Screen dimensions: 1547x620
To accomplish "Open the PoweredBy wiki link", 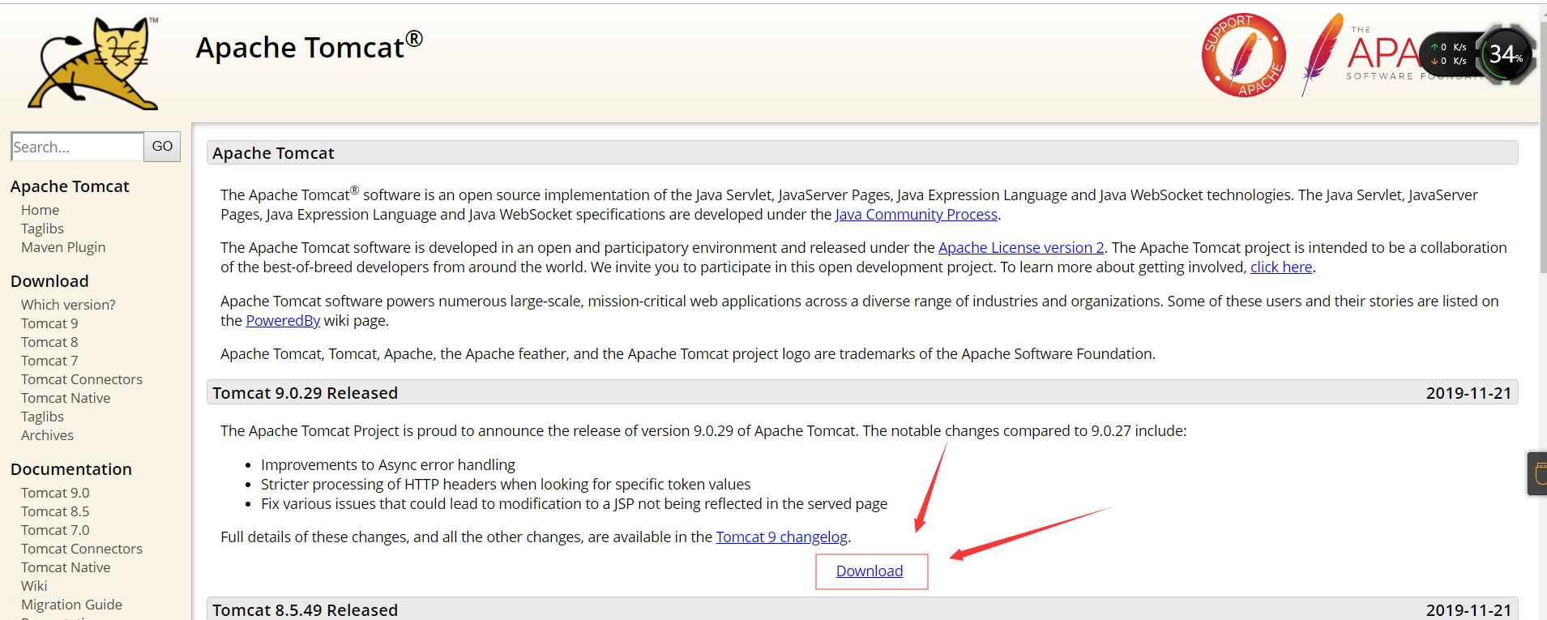I will click(283, 321).
